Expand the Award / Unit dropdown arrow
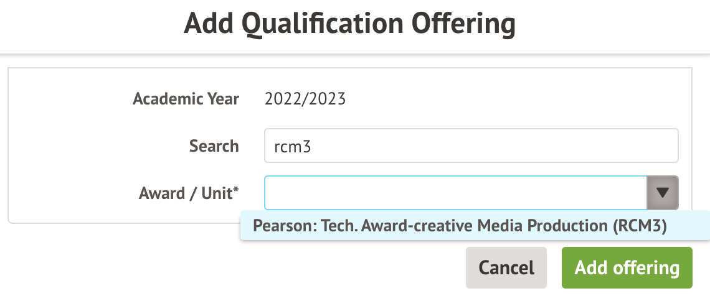Viewport: 710px width, 296px height. click(x=663, y=193)
